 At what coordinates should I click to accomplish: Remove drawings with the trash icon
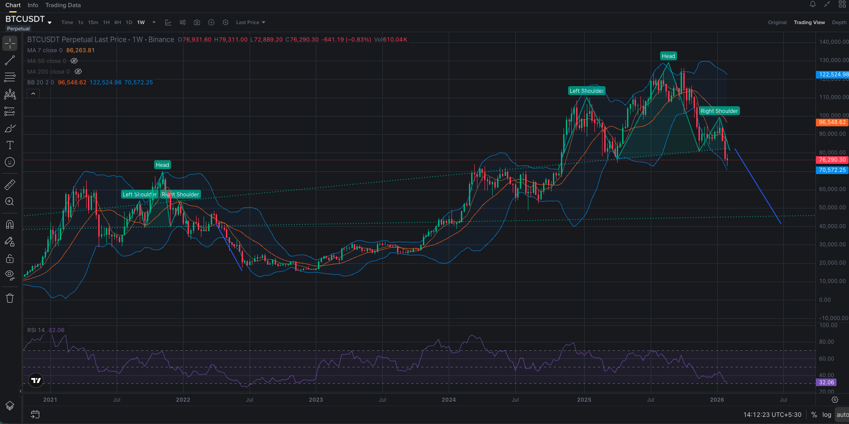(x=10, y=298)
